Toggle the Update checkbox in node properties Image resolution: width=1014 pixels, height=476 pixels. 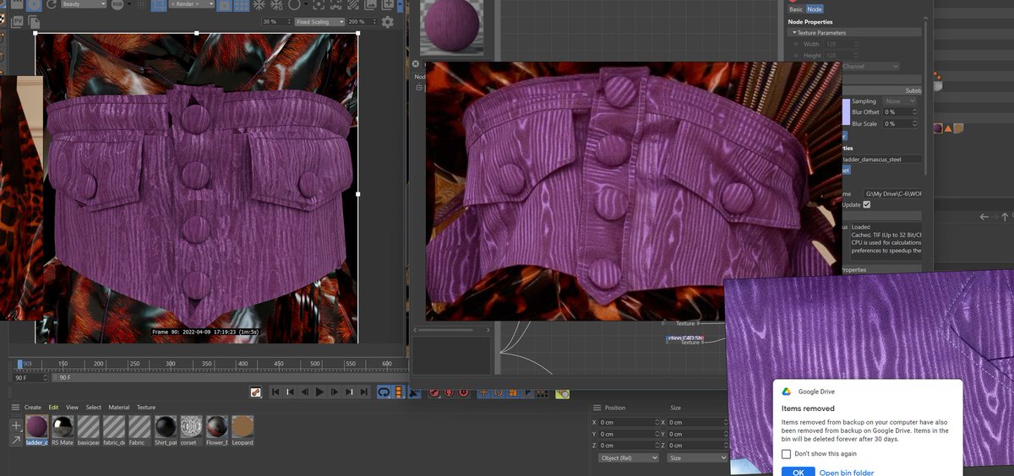[866, 204]
